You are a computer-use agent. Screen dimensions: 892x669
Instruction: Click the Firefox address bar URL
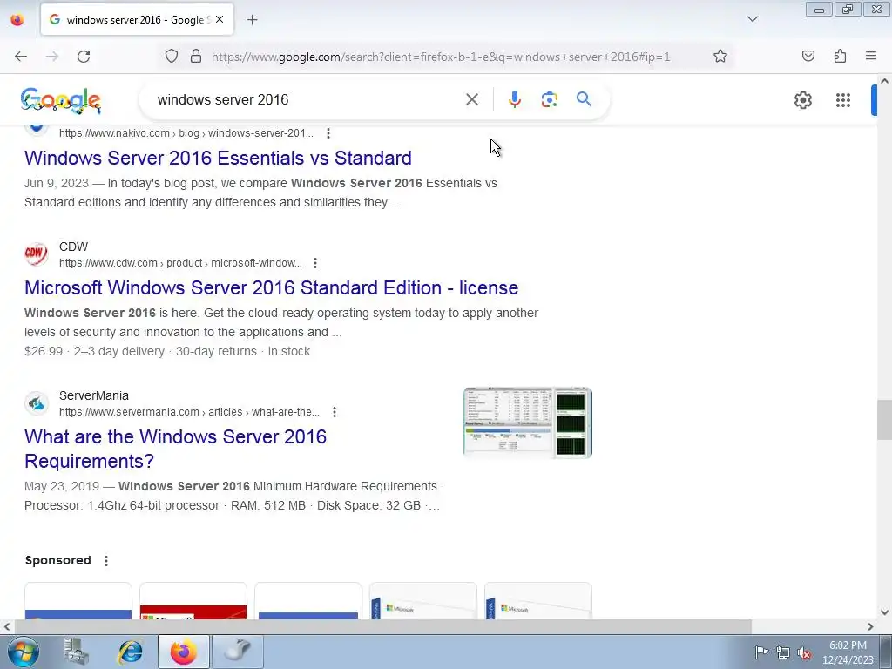click(x=441, y=57)
